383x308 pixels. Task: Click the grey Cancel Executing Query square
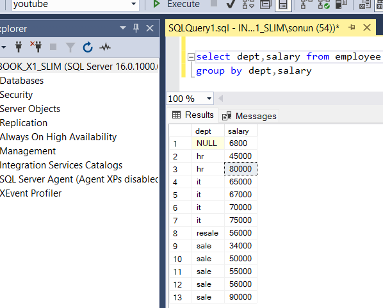(x=214, y=3)
